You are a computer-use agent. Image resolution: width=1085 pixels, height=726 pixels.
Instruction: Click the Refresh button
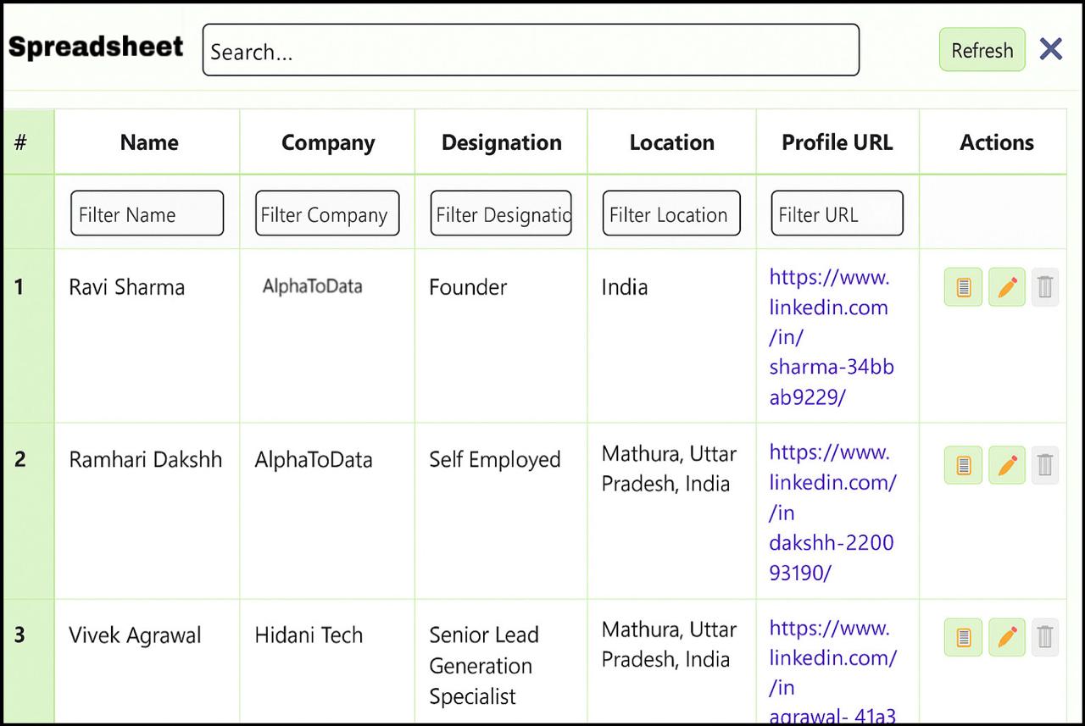click(982, 50)
